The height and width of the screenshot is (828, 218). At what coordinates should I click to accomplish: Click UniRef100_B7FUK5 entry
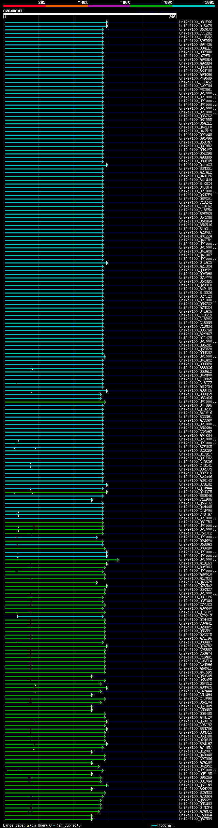coord(196,447)
